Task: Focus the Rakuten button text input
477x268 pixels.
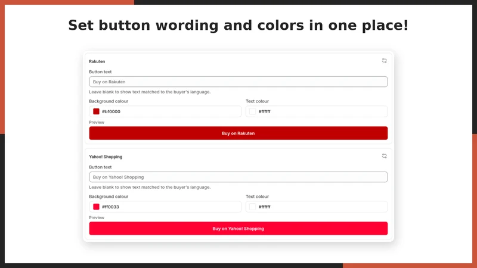Action: click(x=238, y=82)
